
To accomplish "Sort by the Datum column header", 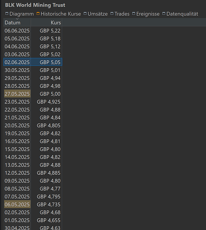I will coord(17,23).
